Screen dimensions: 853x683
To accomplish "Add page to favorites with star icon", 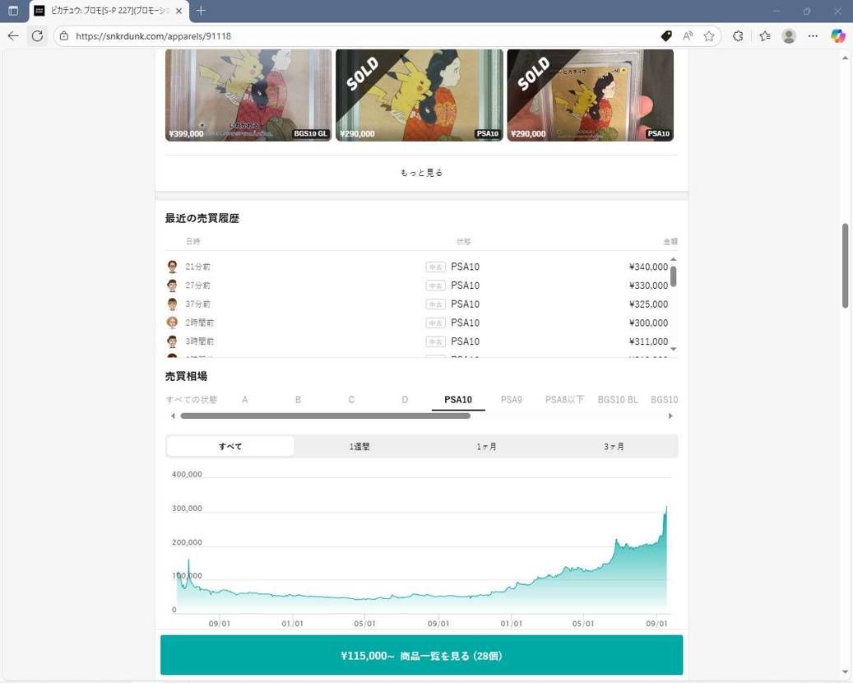I will pos(709,36).
